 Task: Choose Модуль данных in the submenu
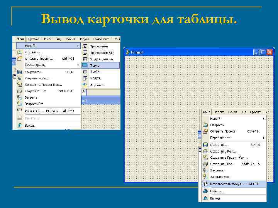coord(101,59)
